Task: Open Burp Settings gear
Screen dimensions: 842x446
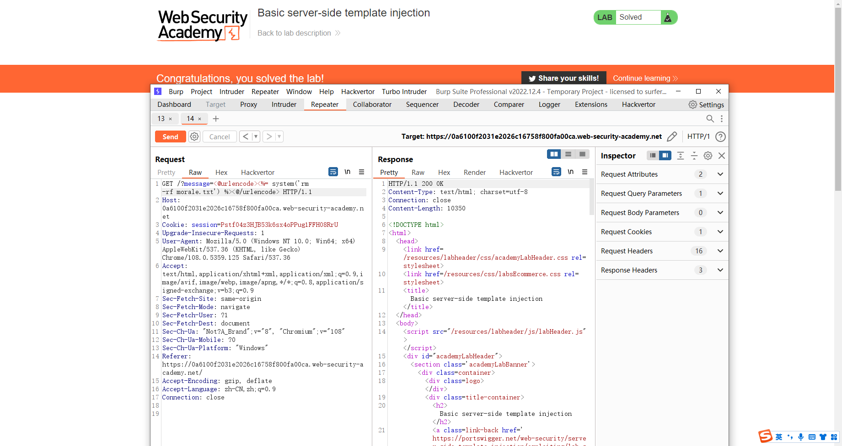Action: 693,105
